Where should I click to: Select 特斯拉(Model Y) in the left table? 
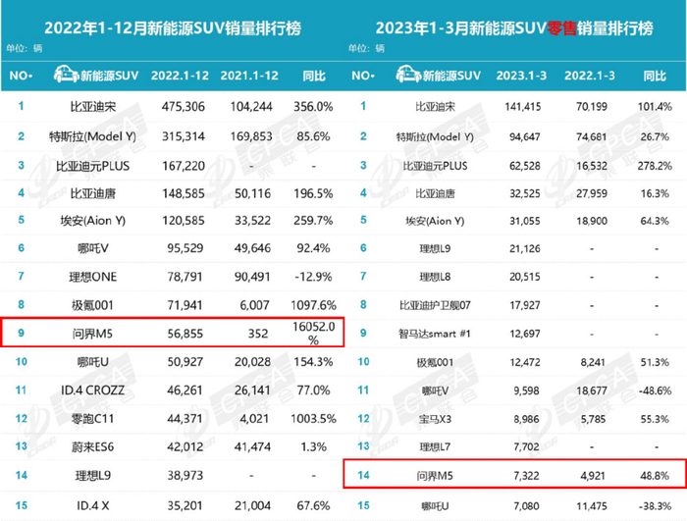92,136
